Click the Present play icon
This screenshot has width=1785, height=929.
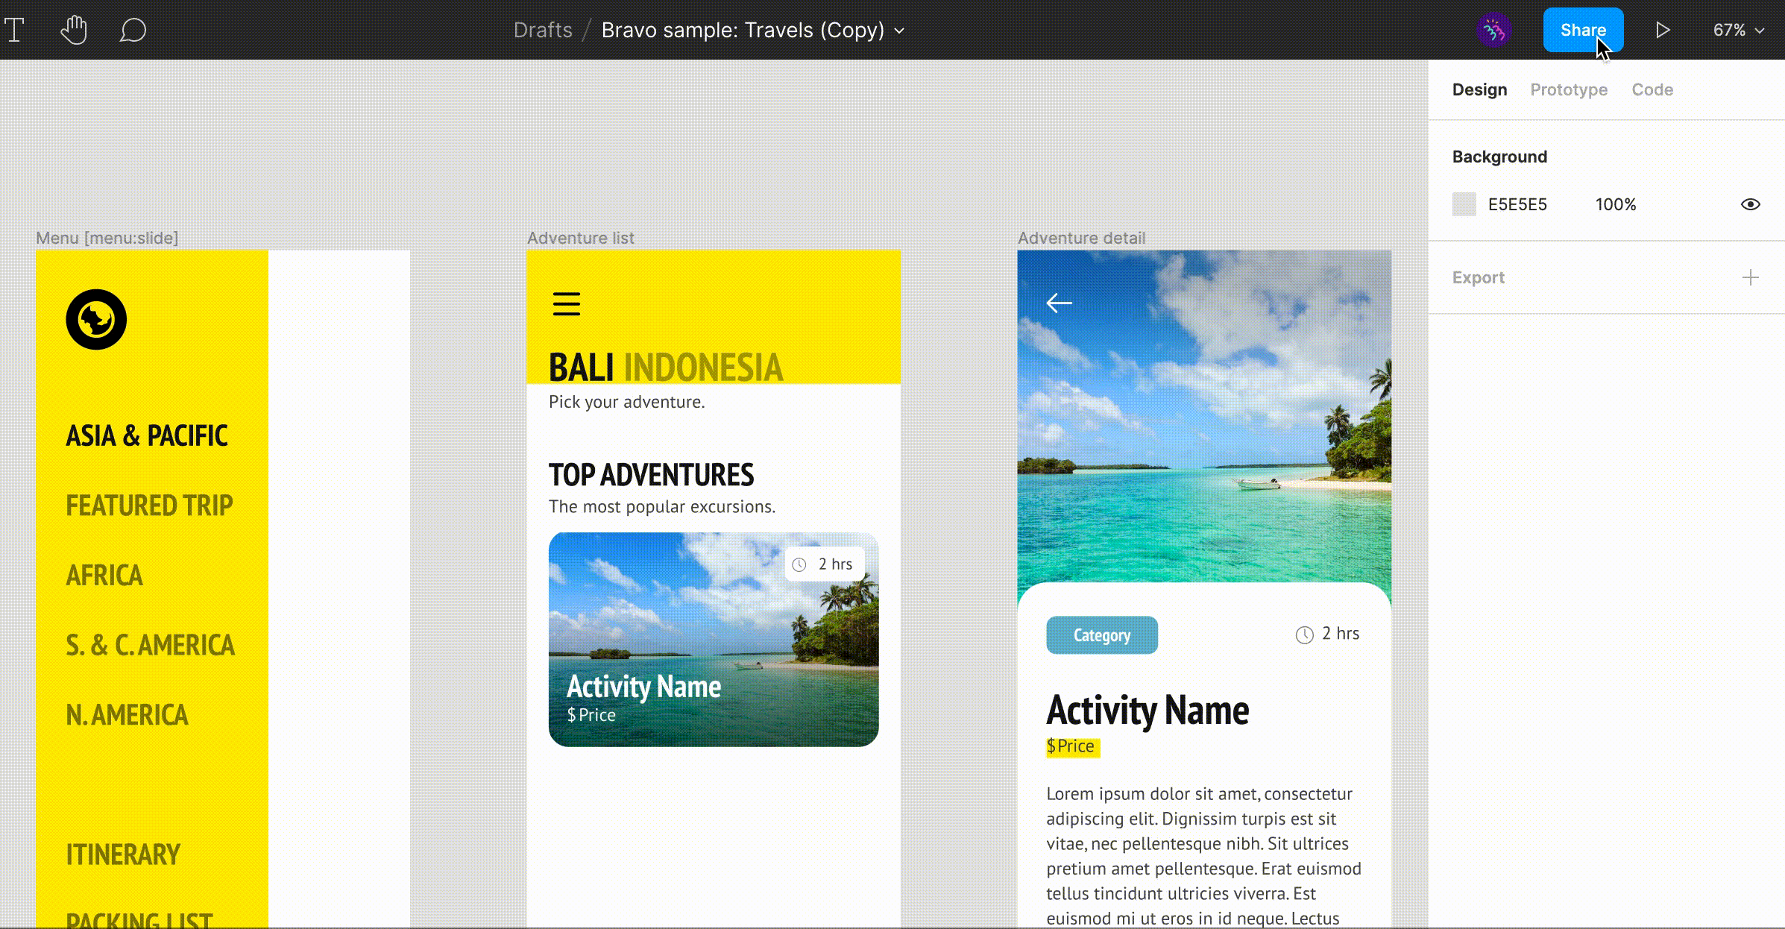[x=1663, y=30]
